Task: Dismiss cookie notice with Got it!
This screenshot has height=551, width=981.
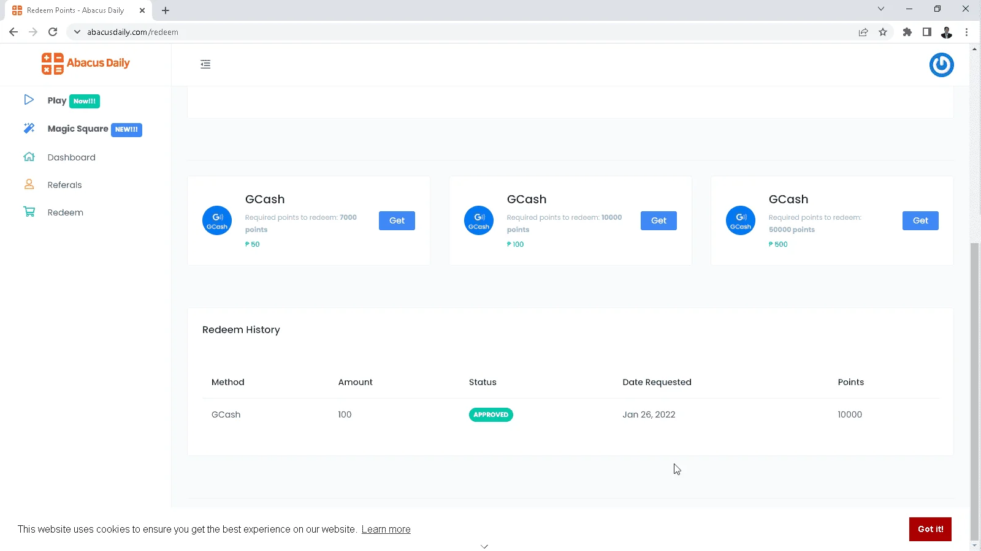Action: tap(930, 529)
